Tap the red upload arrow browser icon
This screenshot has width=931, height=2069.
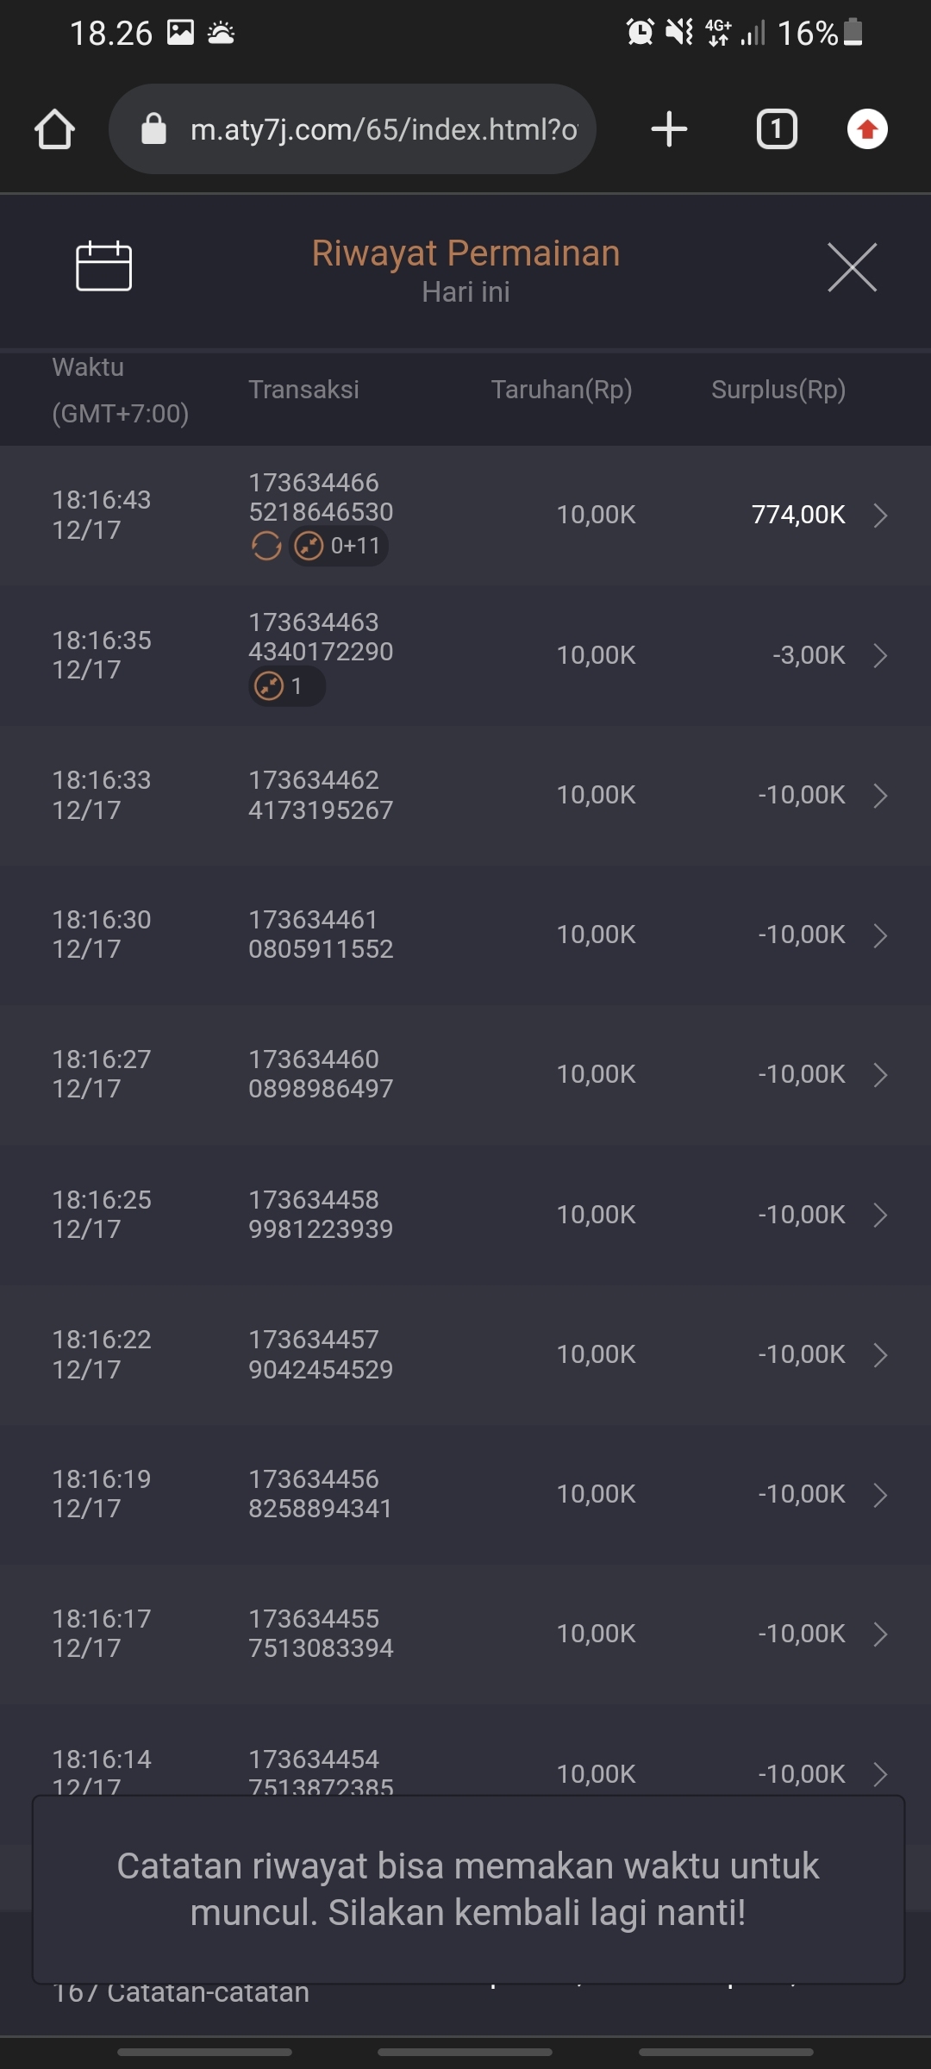(x=867, y=130)
